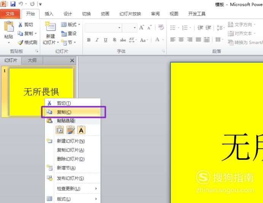Click the Redo icon in quick access toolbar
Viewport: 263px width, 203px height.
pos(32,4)
